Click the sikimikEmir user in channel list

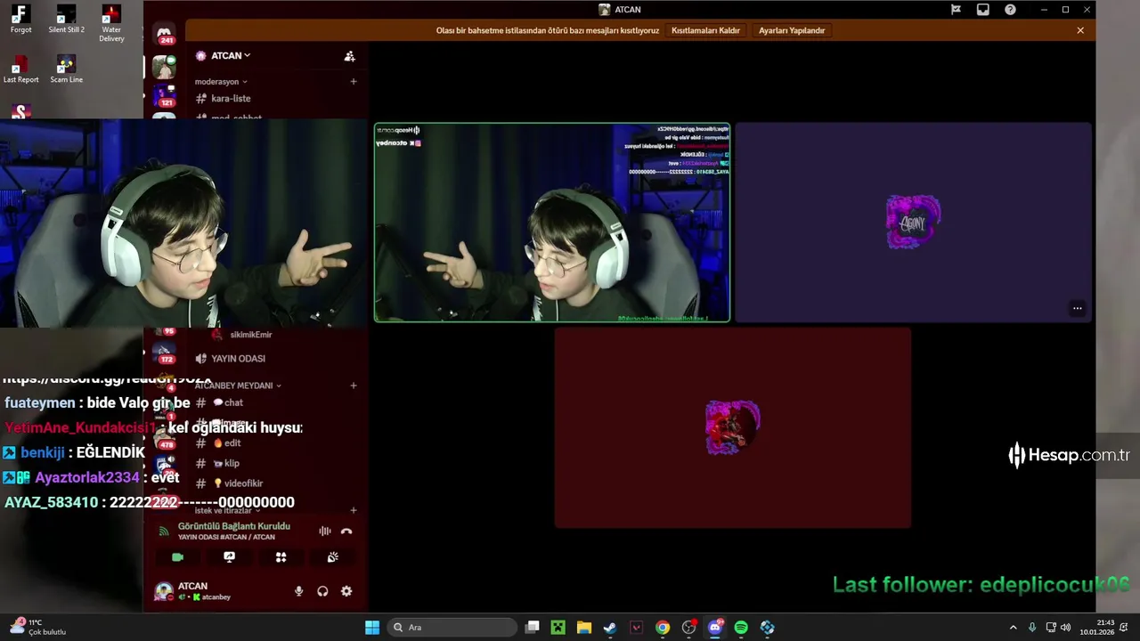pyautogui.click(x=242, y=335)
